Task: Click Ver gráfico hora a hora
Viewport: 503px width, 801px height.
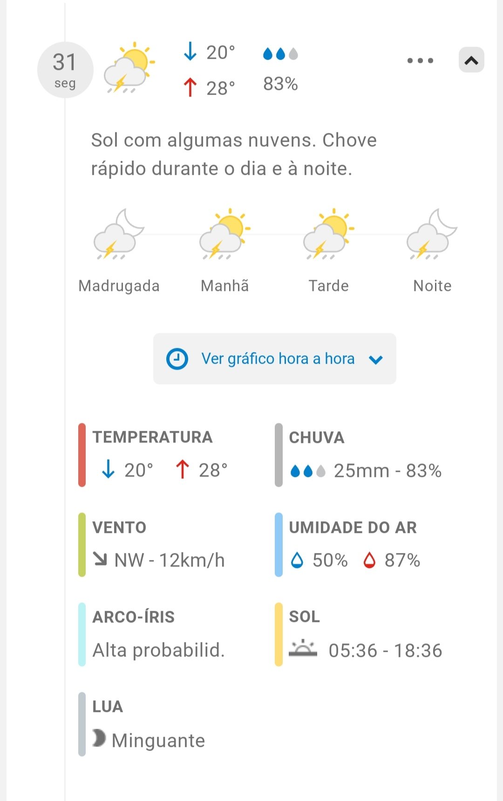Action: pos(278,359)
